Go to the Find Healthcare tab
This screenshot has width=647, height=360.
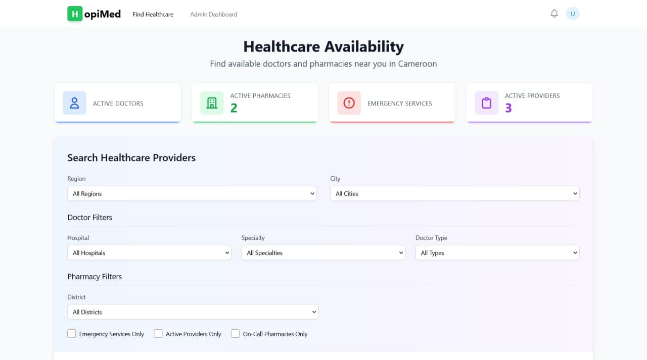coord(153,14)
